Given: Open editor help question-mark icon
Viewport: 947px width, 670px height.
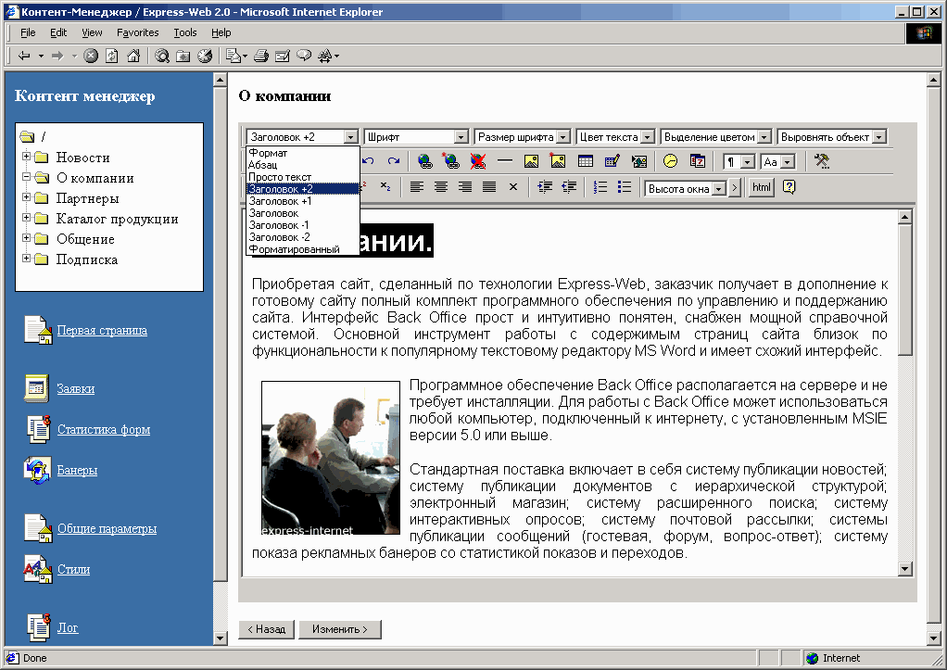Looking at the screenshot, I should point(789,187).
